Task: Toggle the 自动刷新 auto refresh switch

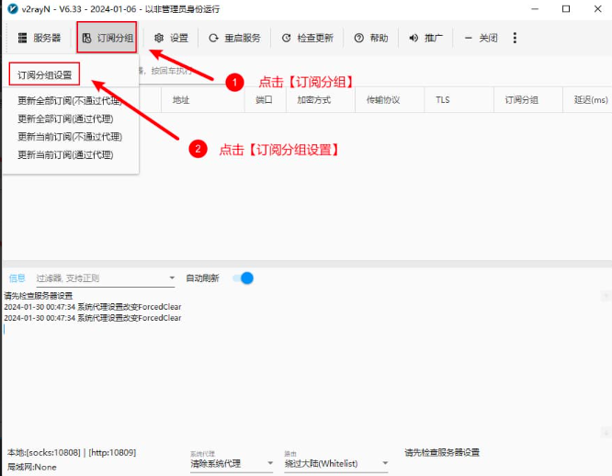Action: point(244,278)
